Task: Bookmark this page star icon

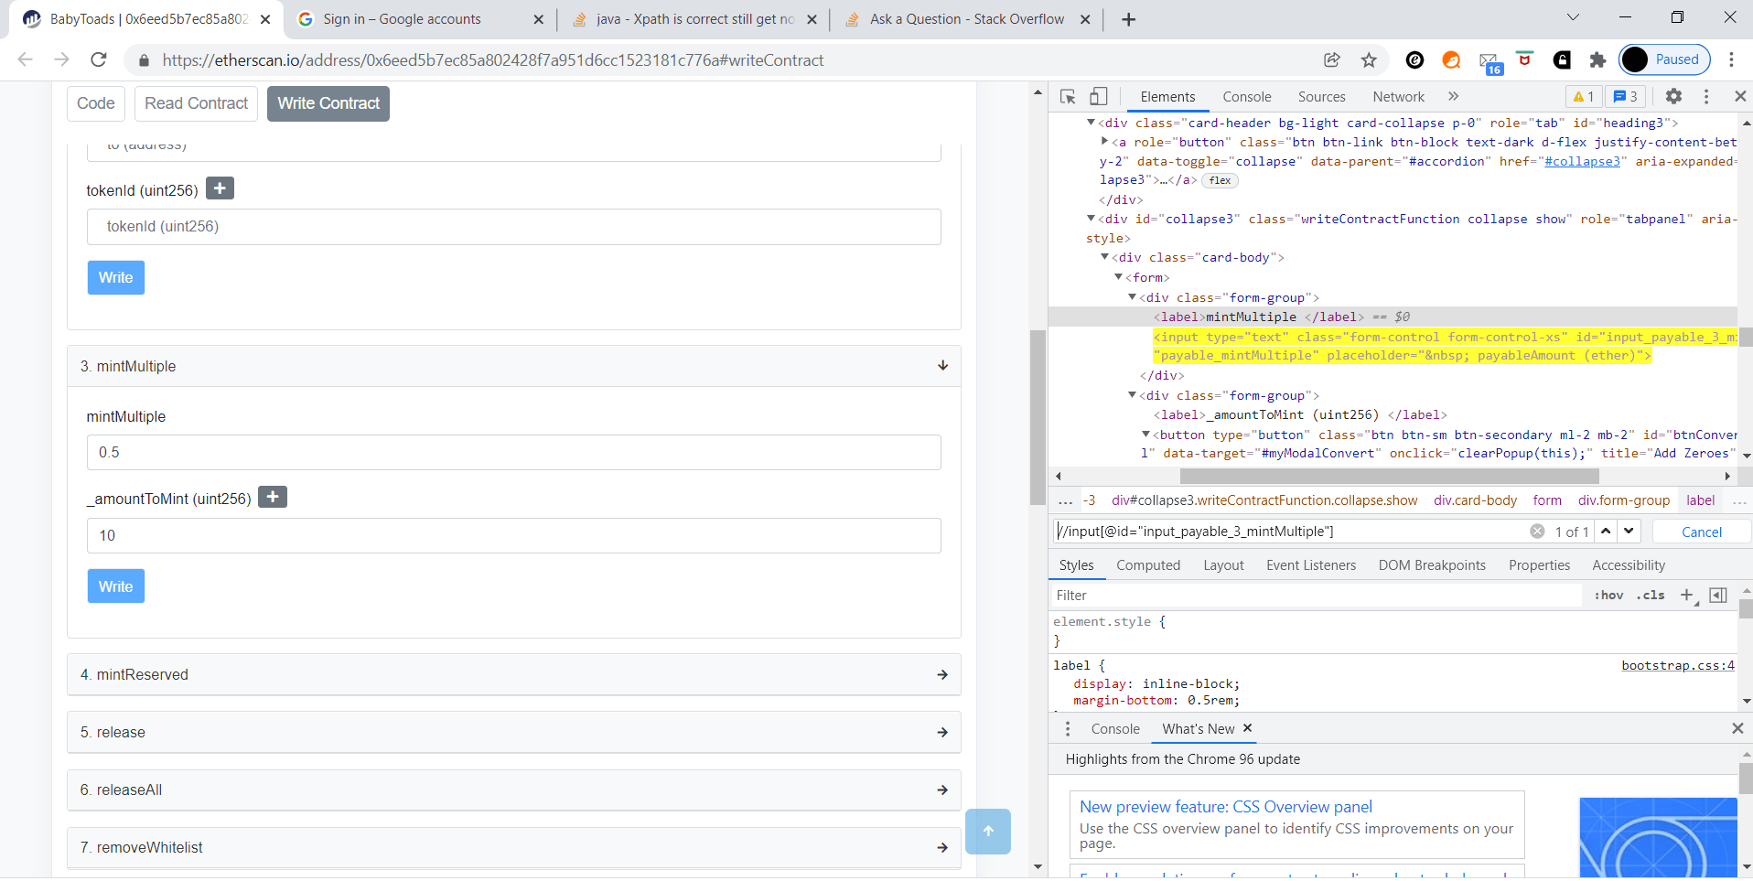Action: point(1369,60)
